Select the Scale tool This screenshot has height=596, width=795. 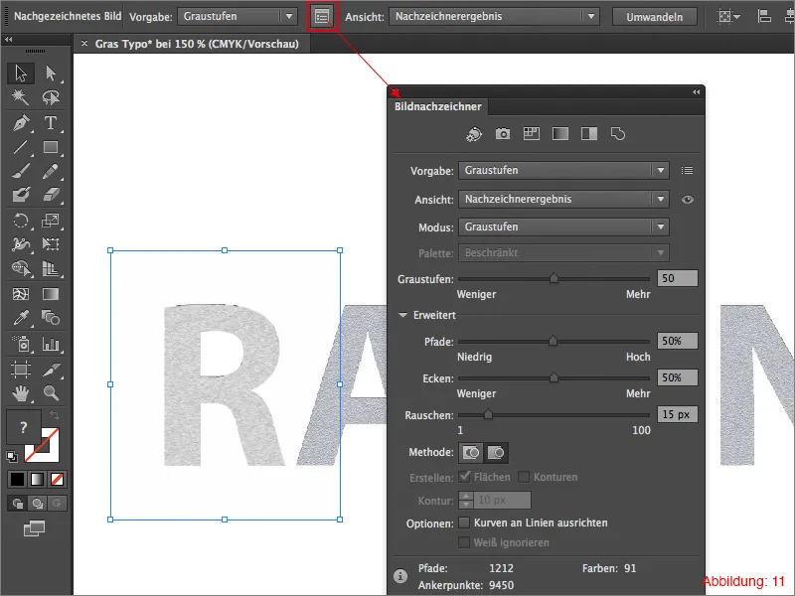point(51,221)
